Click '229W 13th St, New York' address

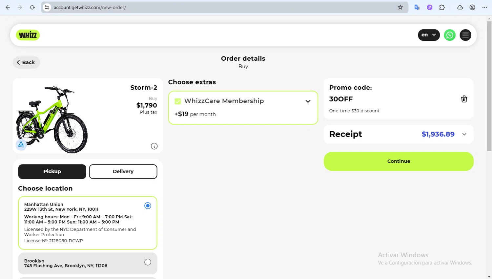click(61, 209)
